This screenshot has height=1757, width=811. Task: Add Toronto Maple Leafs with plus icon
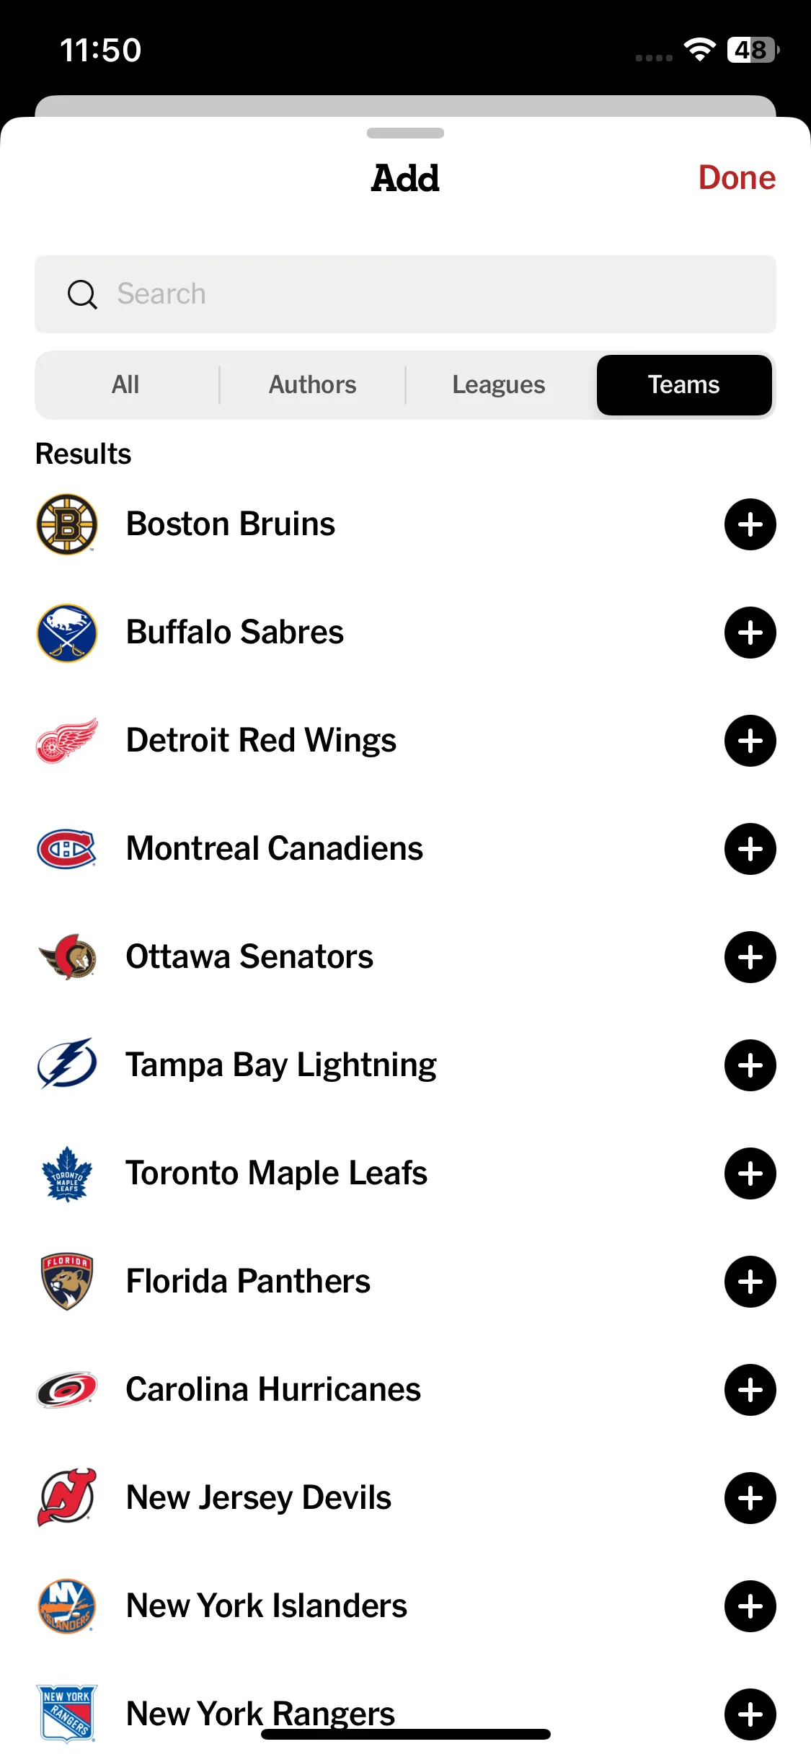pos(750,1173)
